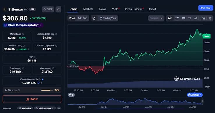
Task: Open the Website link button
Action: (x=25, y=108)
